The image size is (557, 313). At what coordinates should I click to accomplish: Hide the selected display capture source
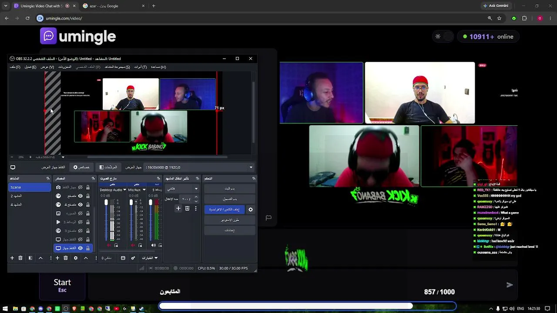[80, 248]
